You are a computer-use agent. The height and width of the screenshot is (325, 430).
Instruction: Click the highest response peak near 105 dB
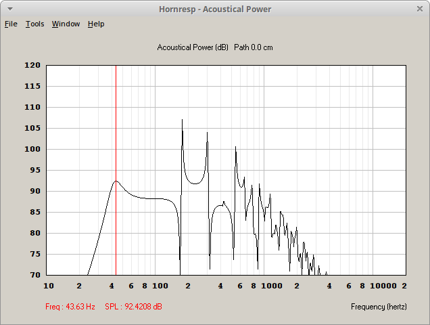[x=182, y=121]
